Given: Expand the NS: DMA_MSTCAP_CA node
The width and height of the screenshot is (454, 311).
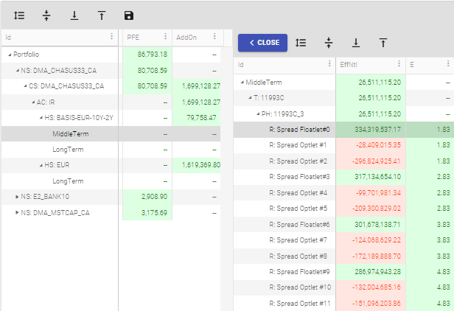Looking at the screenshot, I should tap(17, 212).
